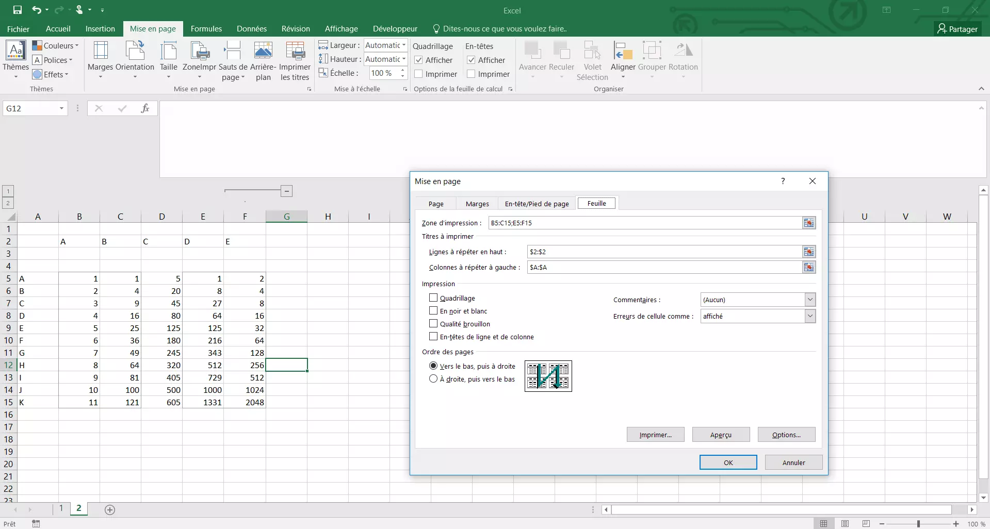Collapse the ribbon with the chevron
990x529 pixels.
click(981, 89)
